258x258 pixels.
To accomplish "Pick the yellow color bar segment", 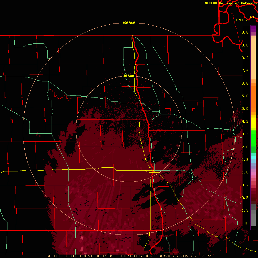I will (x=253, y=123).
